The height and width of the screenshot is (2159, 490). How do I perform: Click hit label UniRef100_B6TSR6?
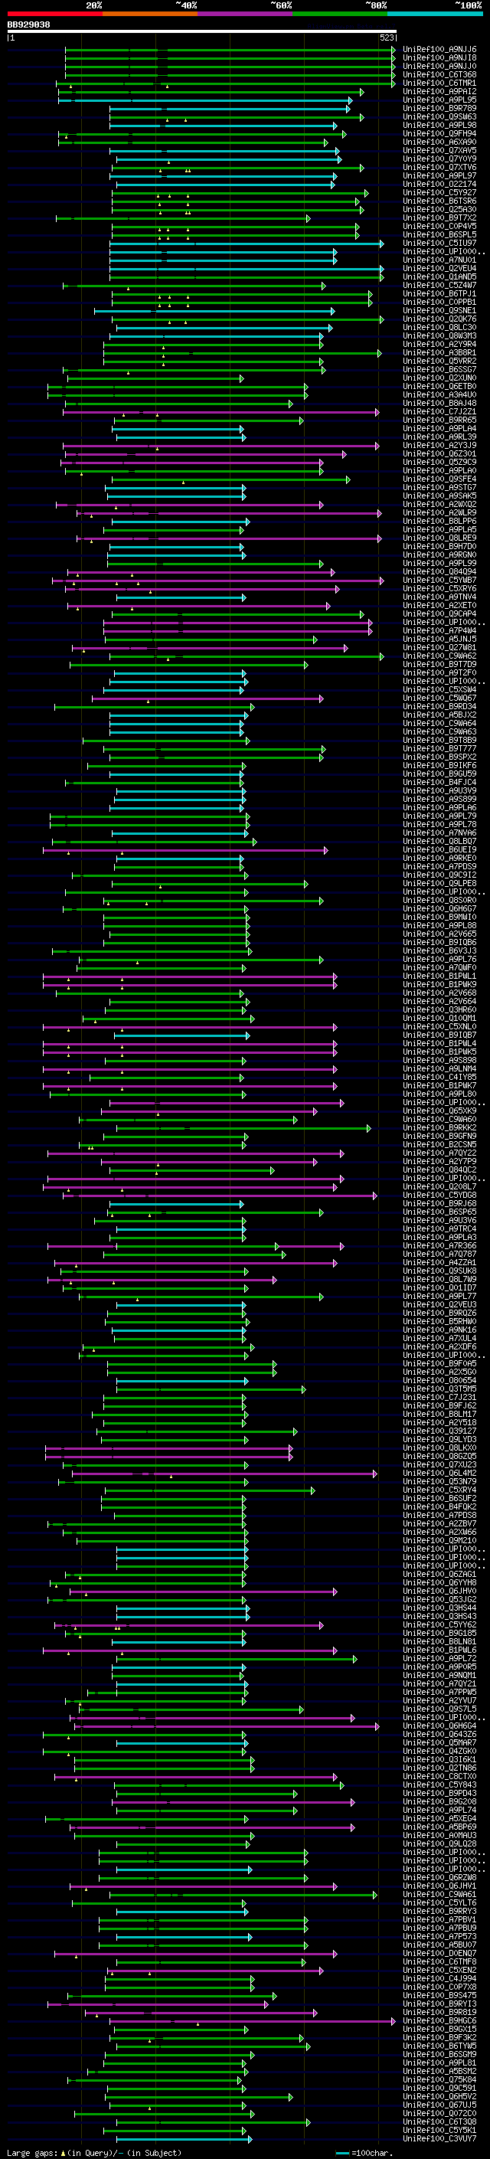439,201
